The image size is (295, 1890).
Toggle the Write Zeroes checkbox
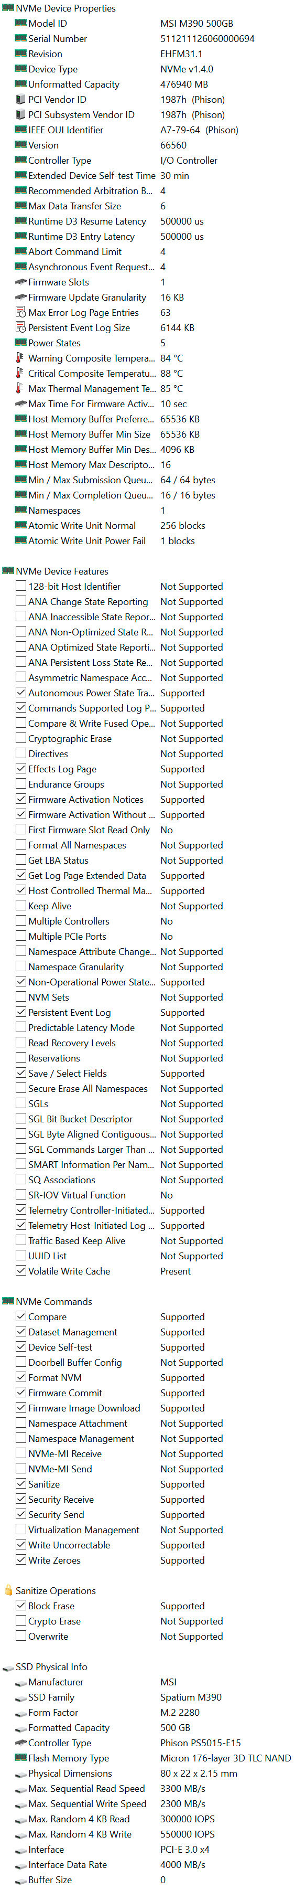tap(20, 1560)
